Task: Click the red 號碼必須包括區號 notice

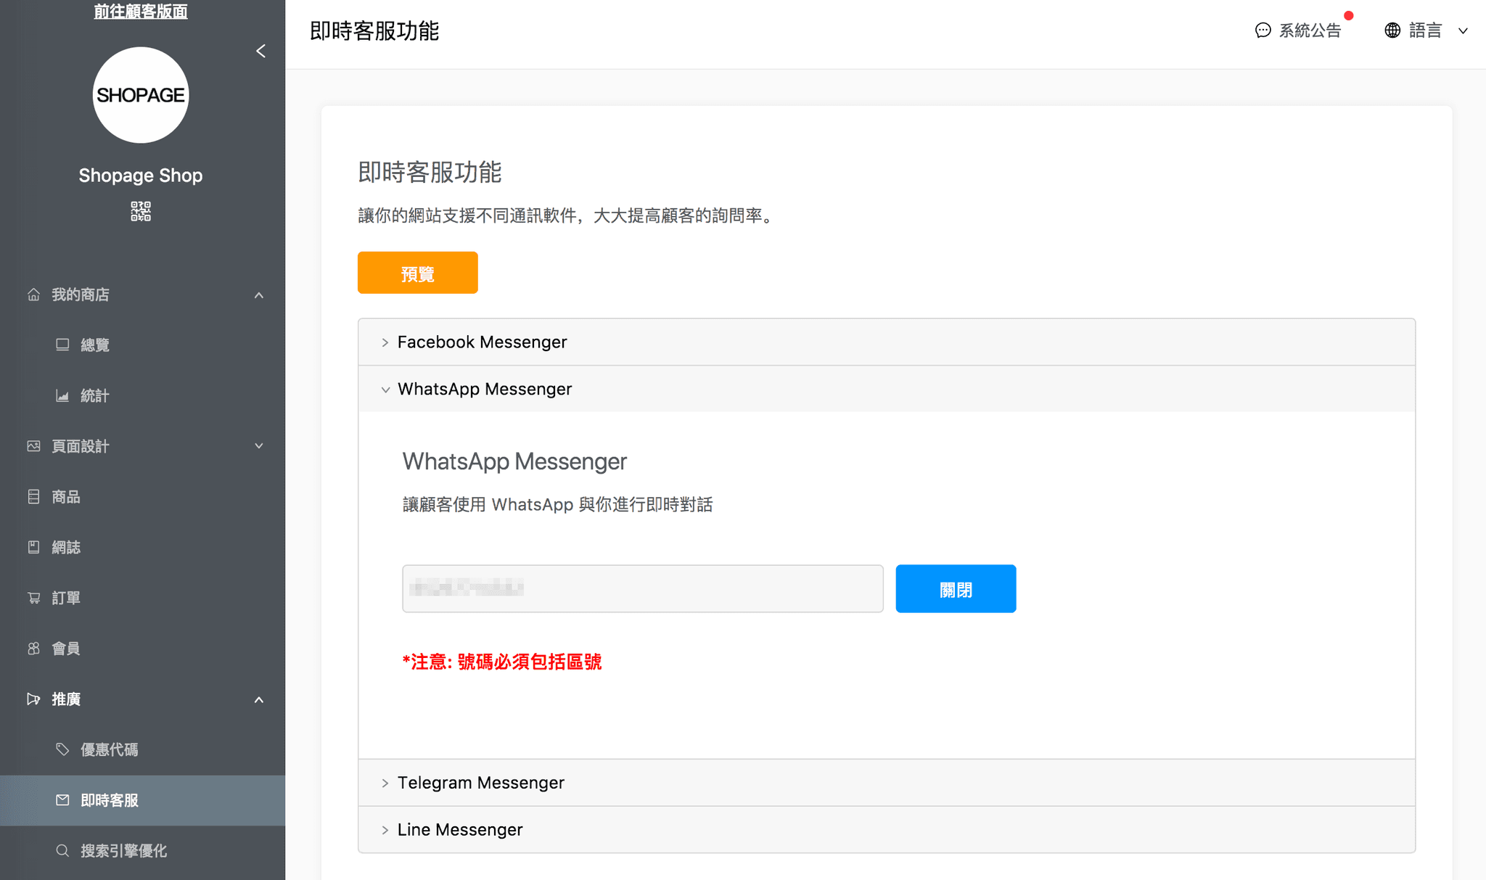Action: tap(502, 662)
